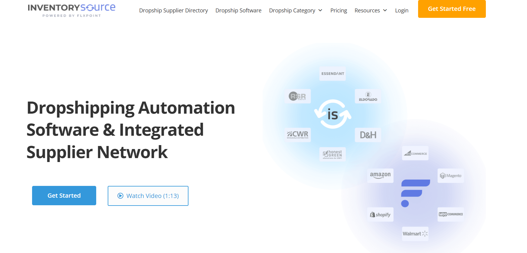
Task: Open Dropship Software menu item
Action: 238,11
